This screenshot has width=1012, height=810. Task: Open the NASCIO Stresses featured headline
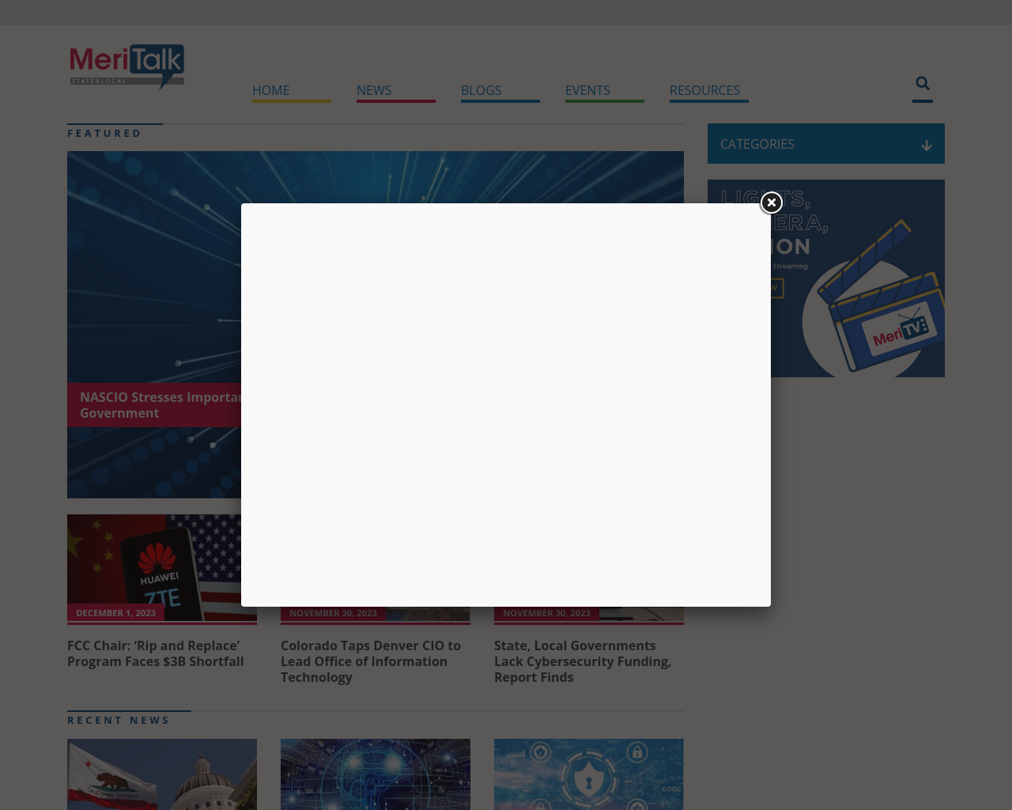point(160,405)
